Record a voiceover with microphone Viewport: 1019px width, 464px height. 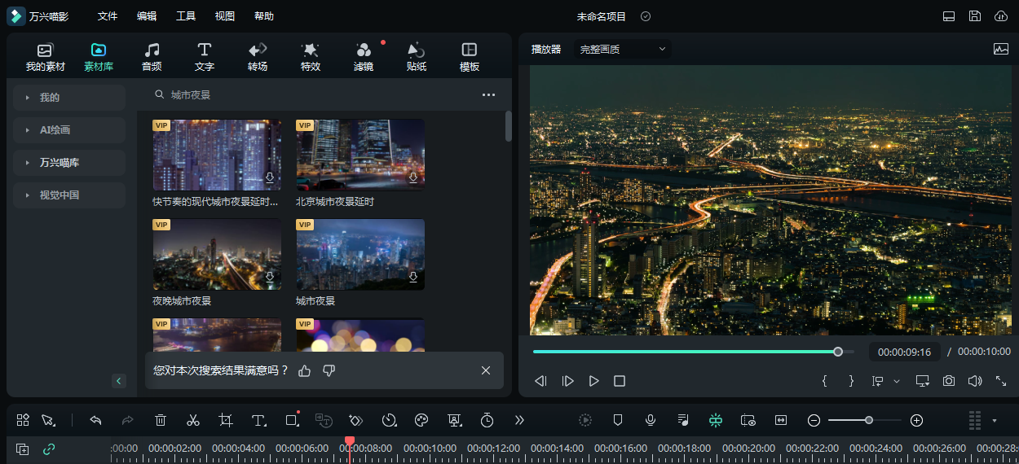pyautogui.click(x=651, y=420)
